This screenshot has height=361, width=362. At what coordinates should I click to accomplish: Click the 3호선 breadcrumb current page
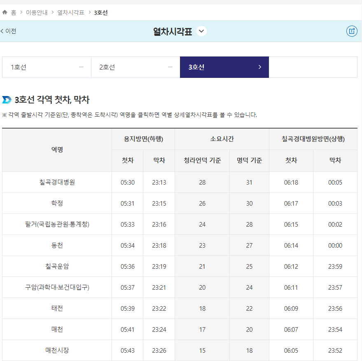click(x=100, y=12)
